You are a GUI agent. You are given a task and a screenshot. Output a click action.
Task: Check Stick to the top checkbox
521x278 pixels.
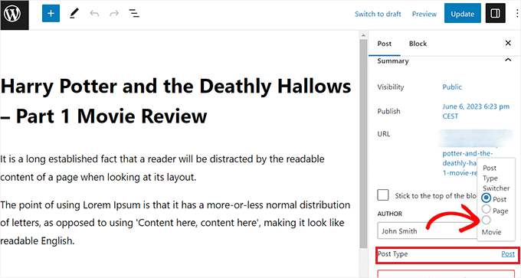tap(383, 195)
